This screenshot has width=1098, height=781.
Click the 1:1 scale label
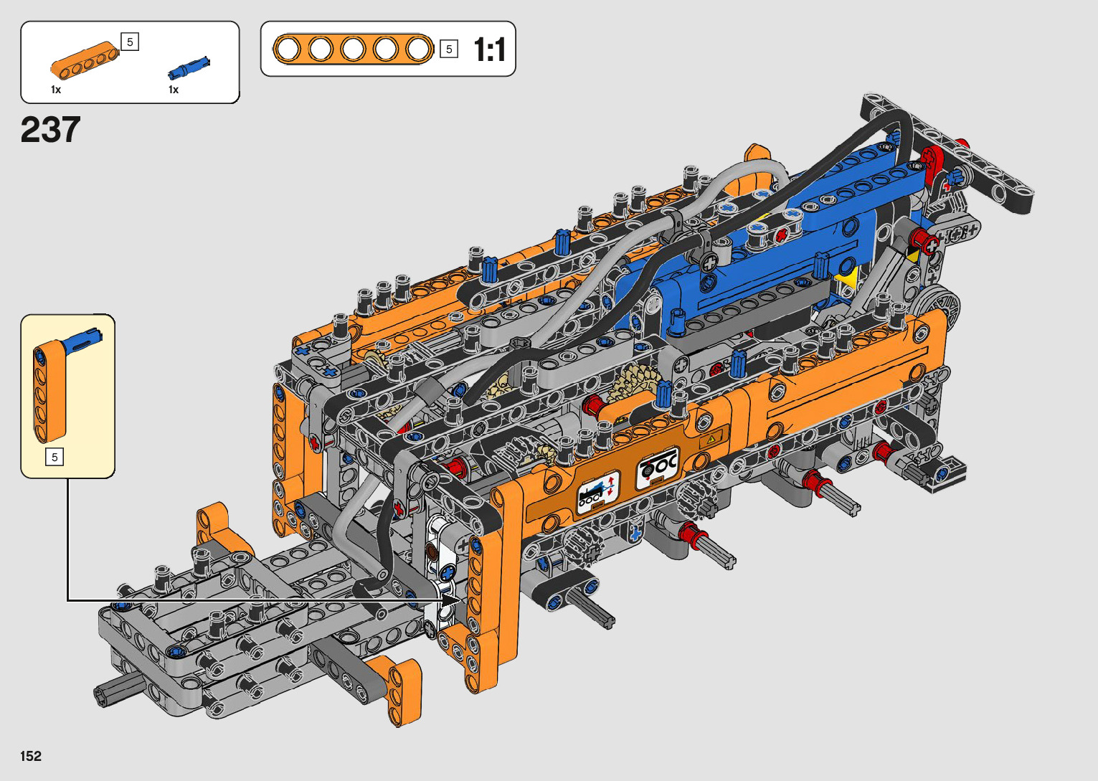click(x=490, y=49)
